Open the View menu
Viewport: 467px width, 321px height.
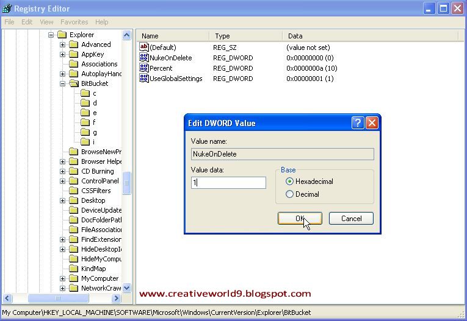coord(46,22)
